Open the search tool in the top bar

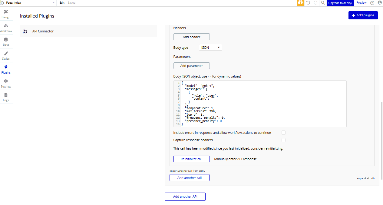click(322, 3)
